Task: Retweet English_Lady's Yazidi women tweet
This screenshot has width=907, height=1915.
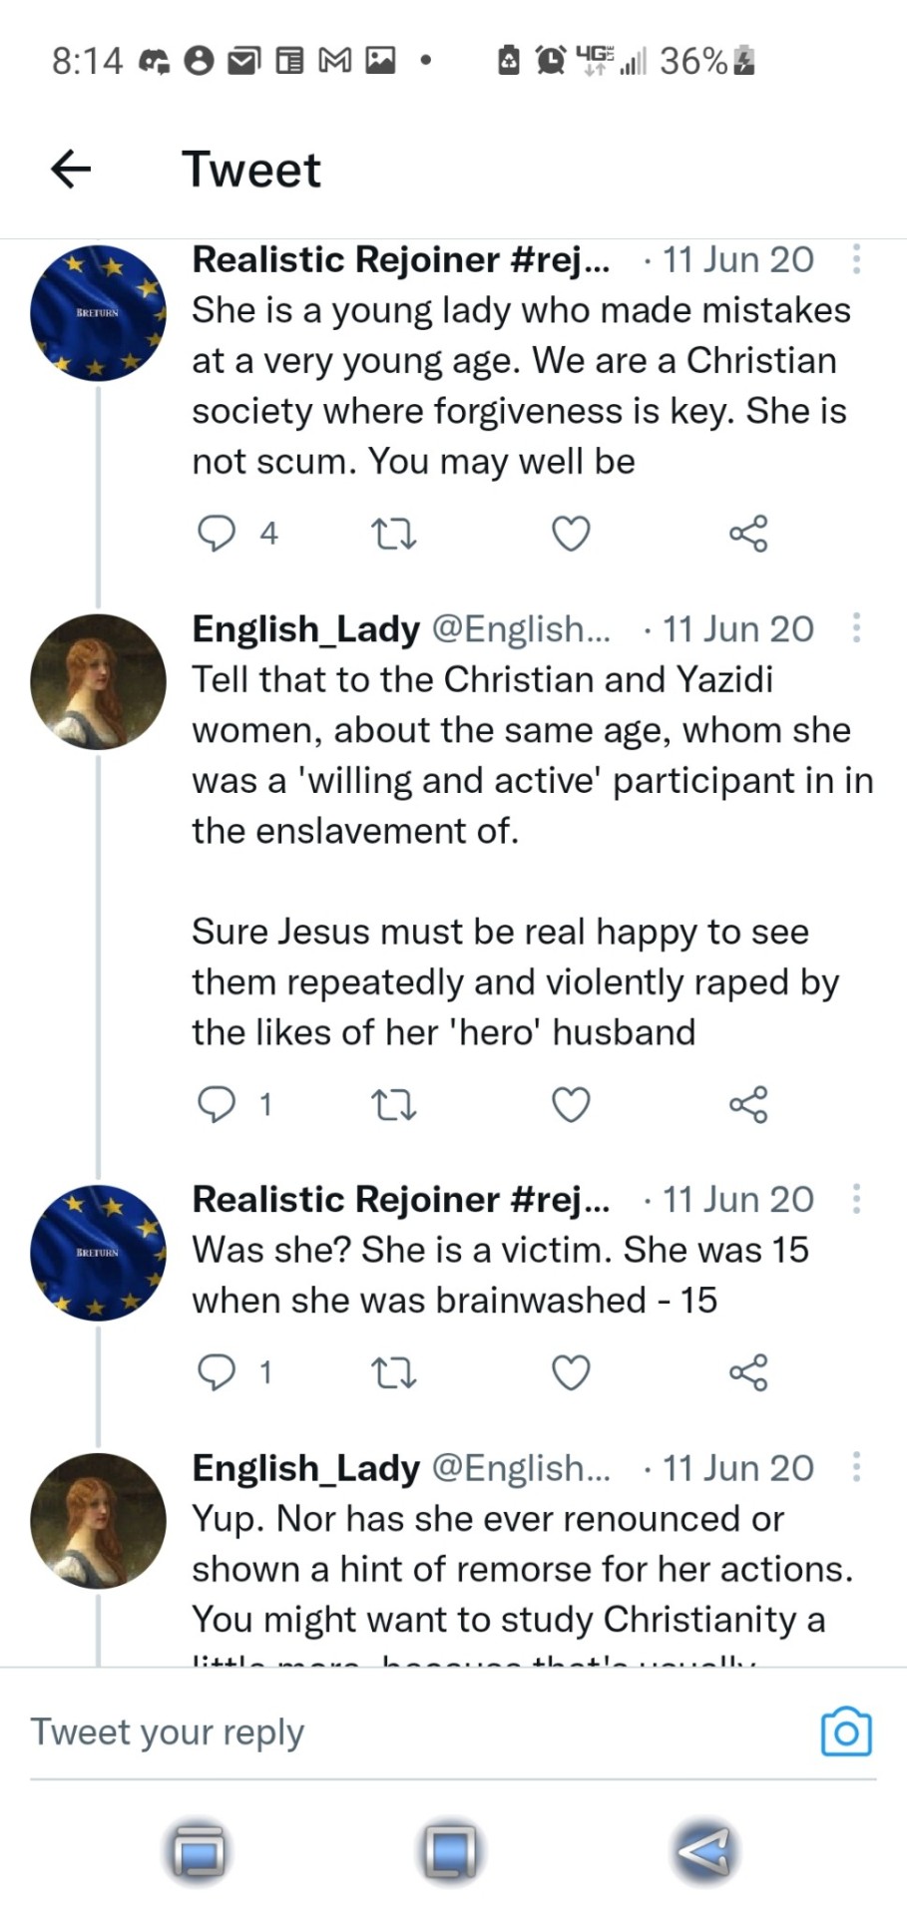Action: tap(393, 1105)
